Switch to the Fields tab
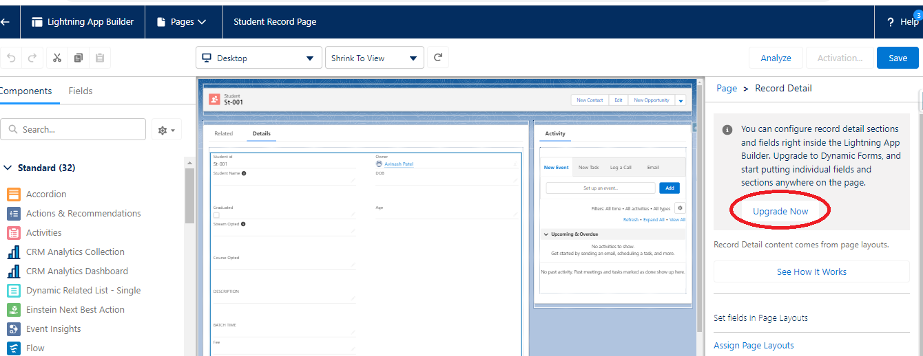Viewport: 923px width, 356px height. tap(81, 91)
